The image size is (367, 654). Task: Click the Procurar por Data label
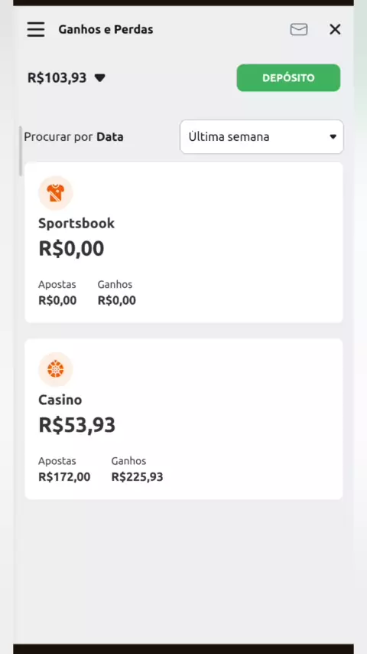click(73, 137)
